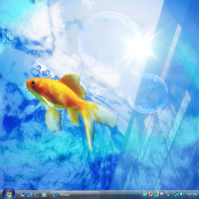Click Show Desktop in Quick Launch
Screen dimensions: 199x199
(x=22, y=194)
